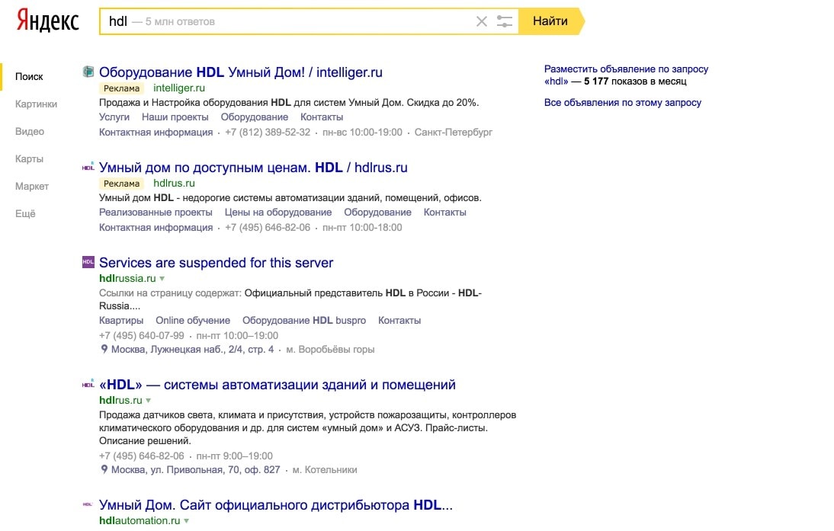The image size is (834, 531).
Task: Click the favicon beside «HDL» — системы автоматизации result
Action: [x=88, y=385]
